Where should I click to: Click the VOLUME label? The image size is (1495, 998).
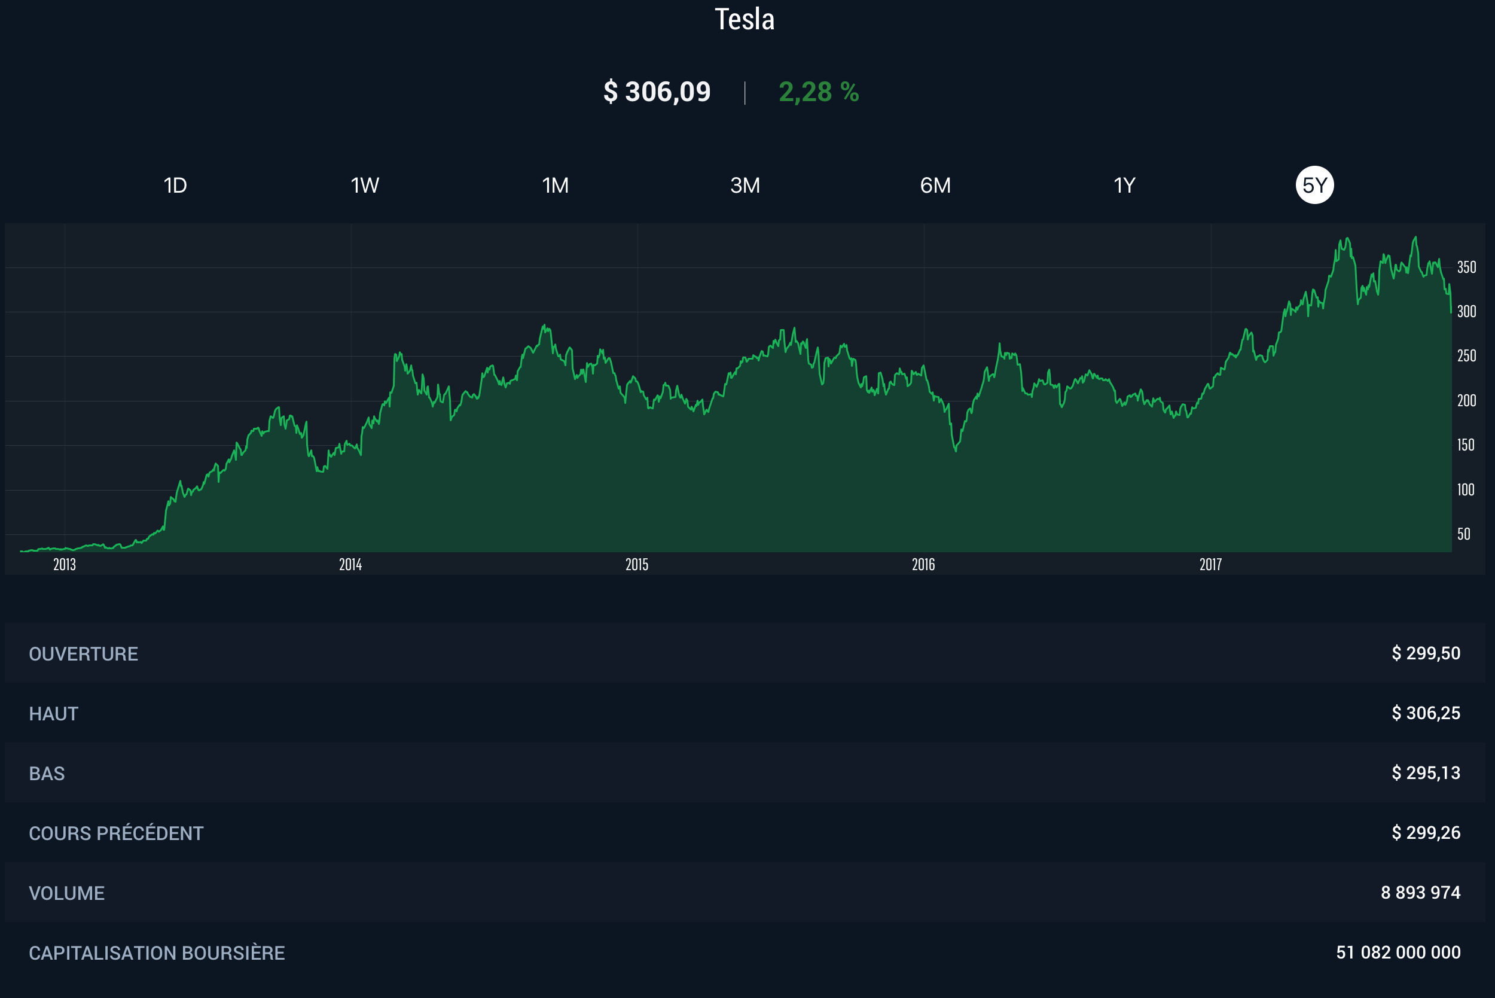[67, 893]
